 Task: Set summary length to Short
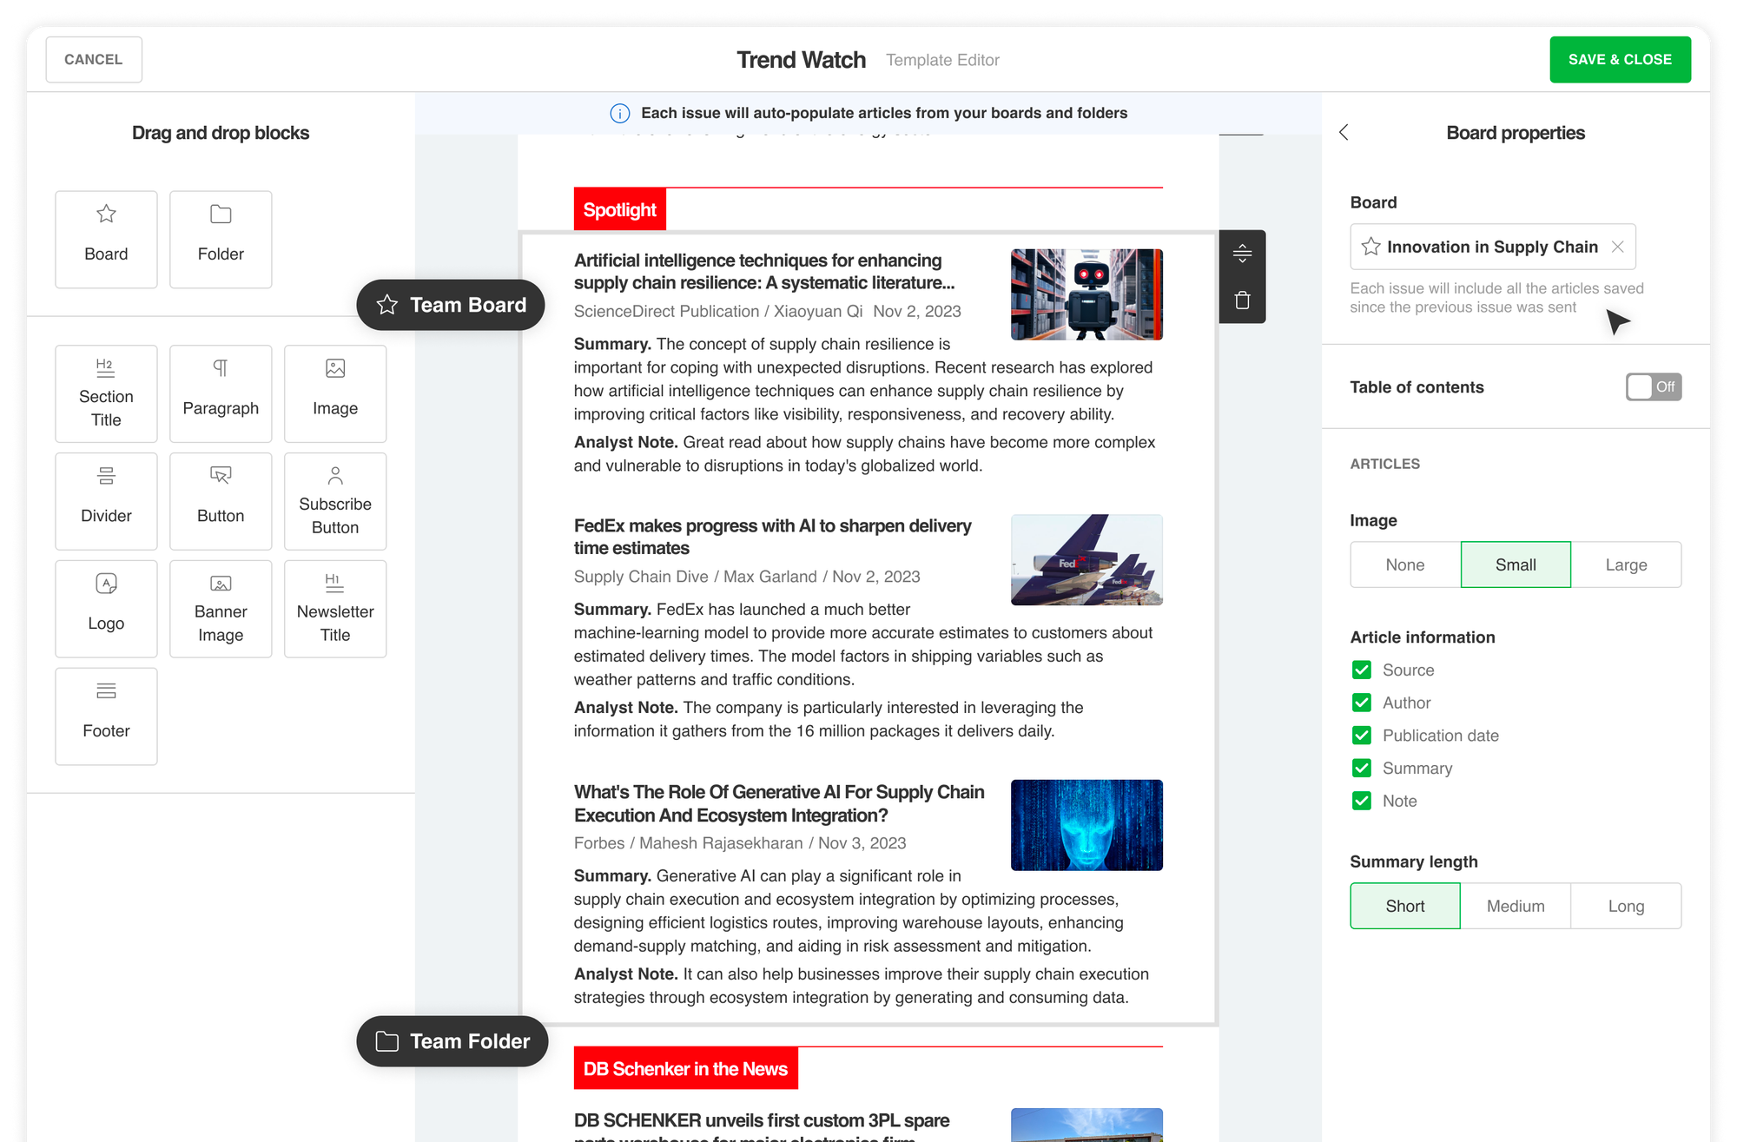point(1405,906)
